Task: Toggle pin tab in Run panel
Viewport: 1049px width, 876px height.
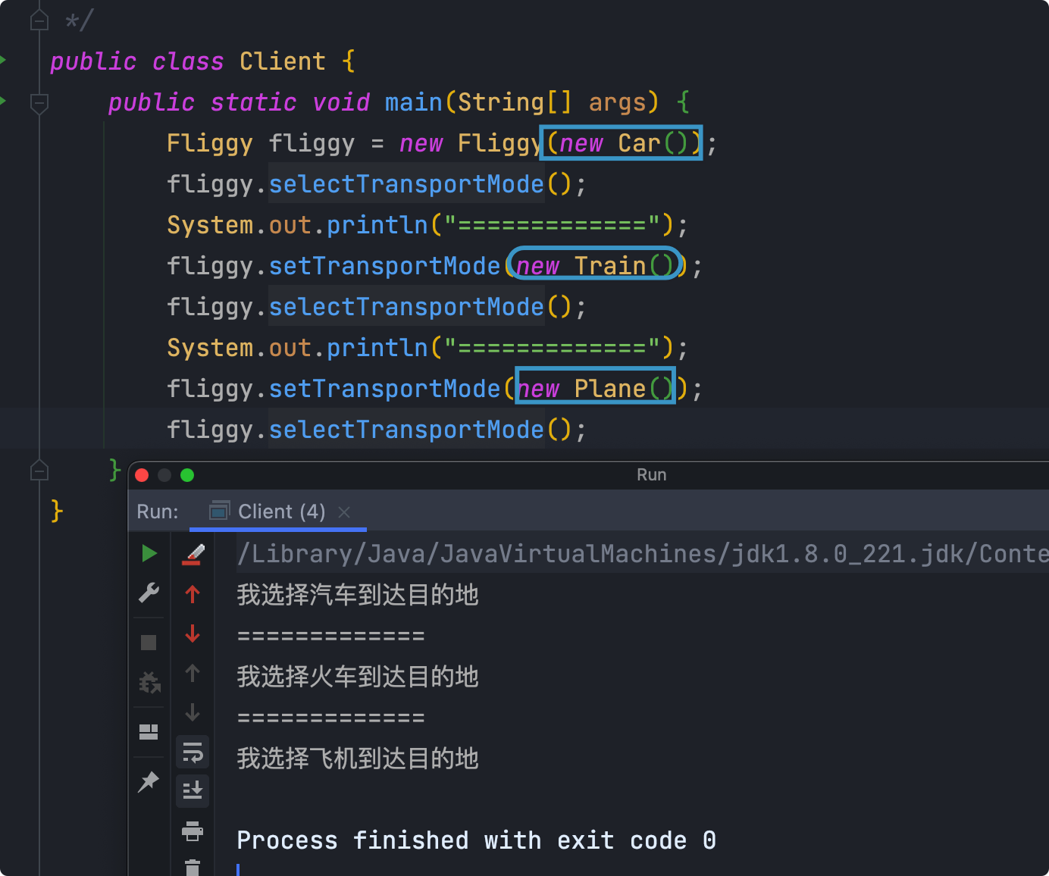Action: pos(149,781)
